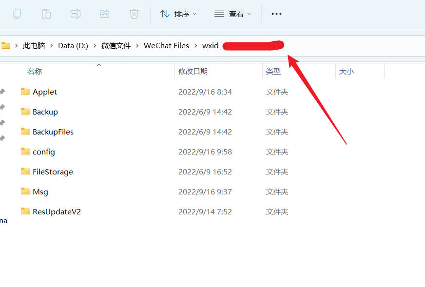Open the 查看 view dropdown
Screen dimensions: 425x287
(x=233, y=14)
